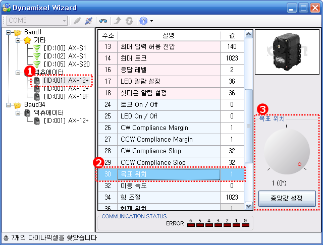This screenshot has height=245, width=323.
Task: Click the disconnect port icon in toolbar
Action: tap(88, 21)
